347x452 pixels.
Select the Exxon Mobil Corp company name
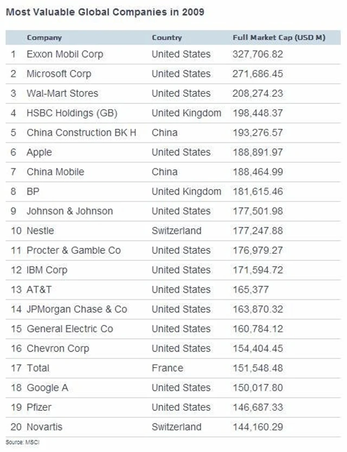pyautogui.click(x=65, y=54)
